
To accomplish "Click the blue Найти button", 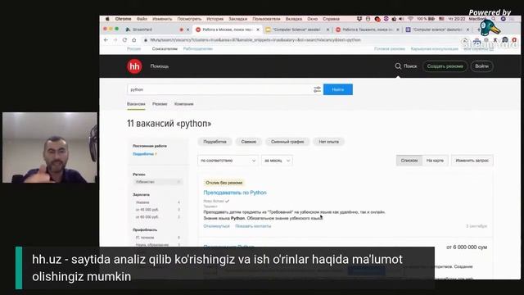I will click(x=338, y=89).
